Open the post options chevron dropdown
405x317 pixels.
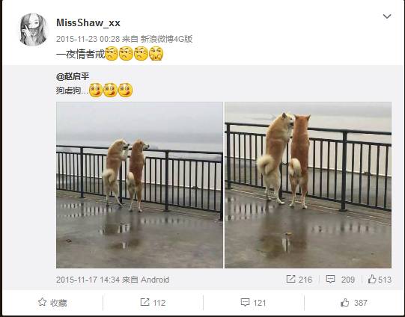coord(387,16)
